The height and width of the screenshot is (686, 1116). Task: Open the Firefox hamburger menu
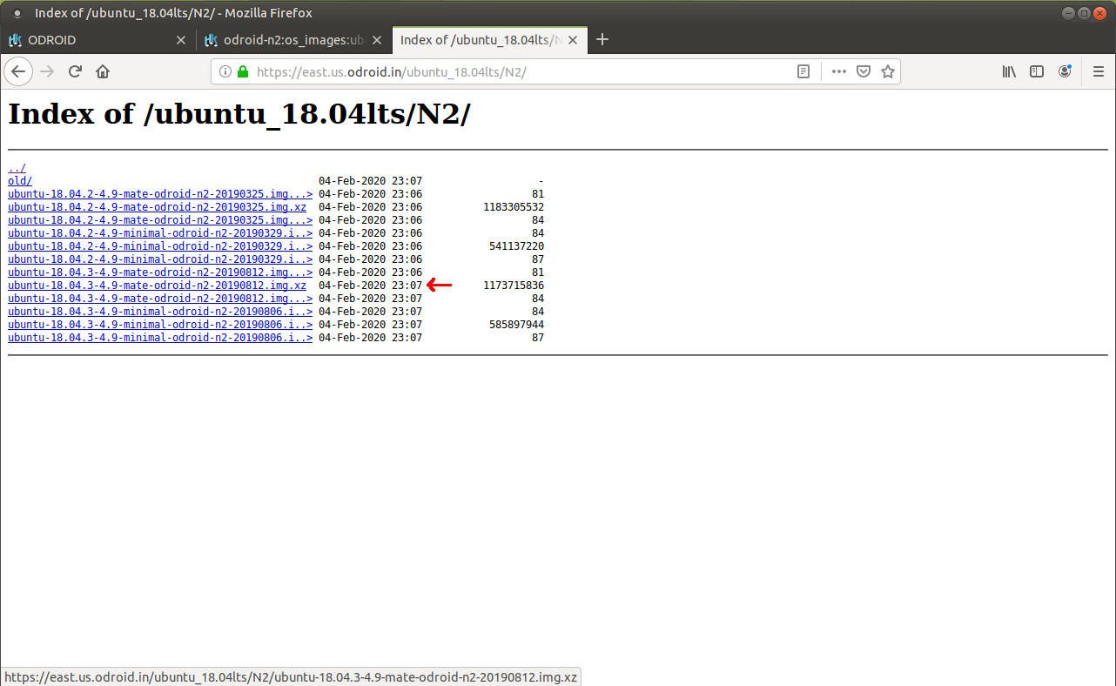1098,71
